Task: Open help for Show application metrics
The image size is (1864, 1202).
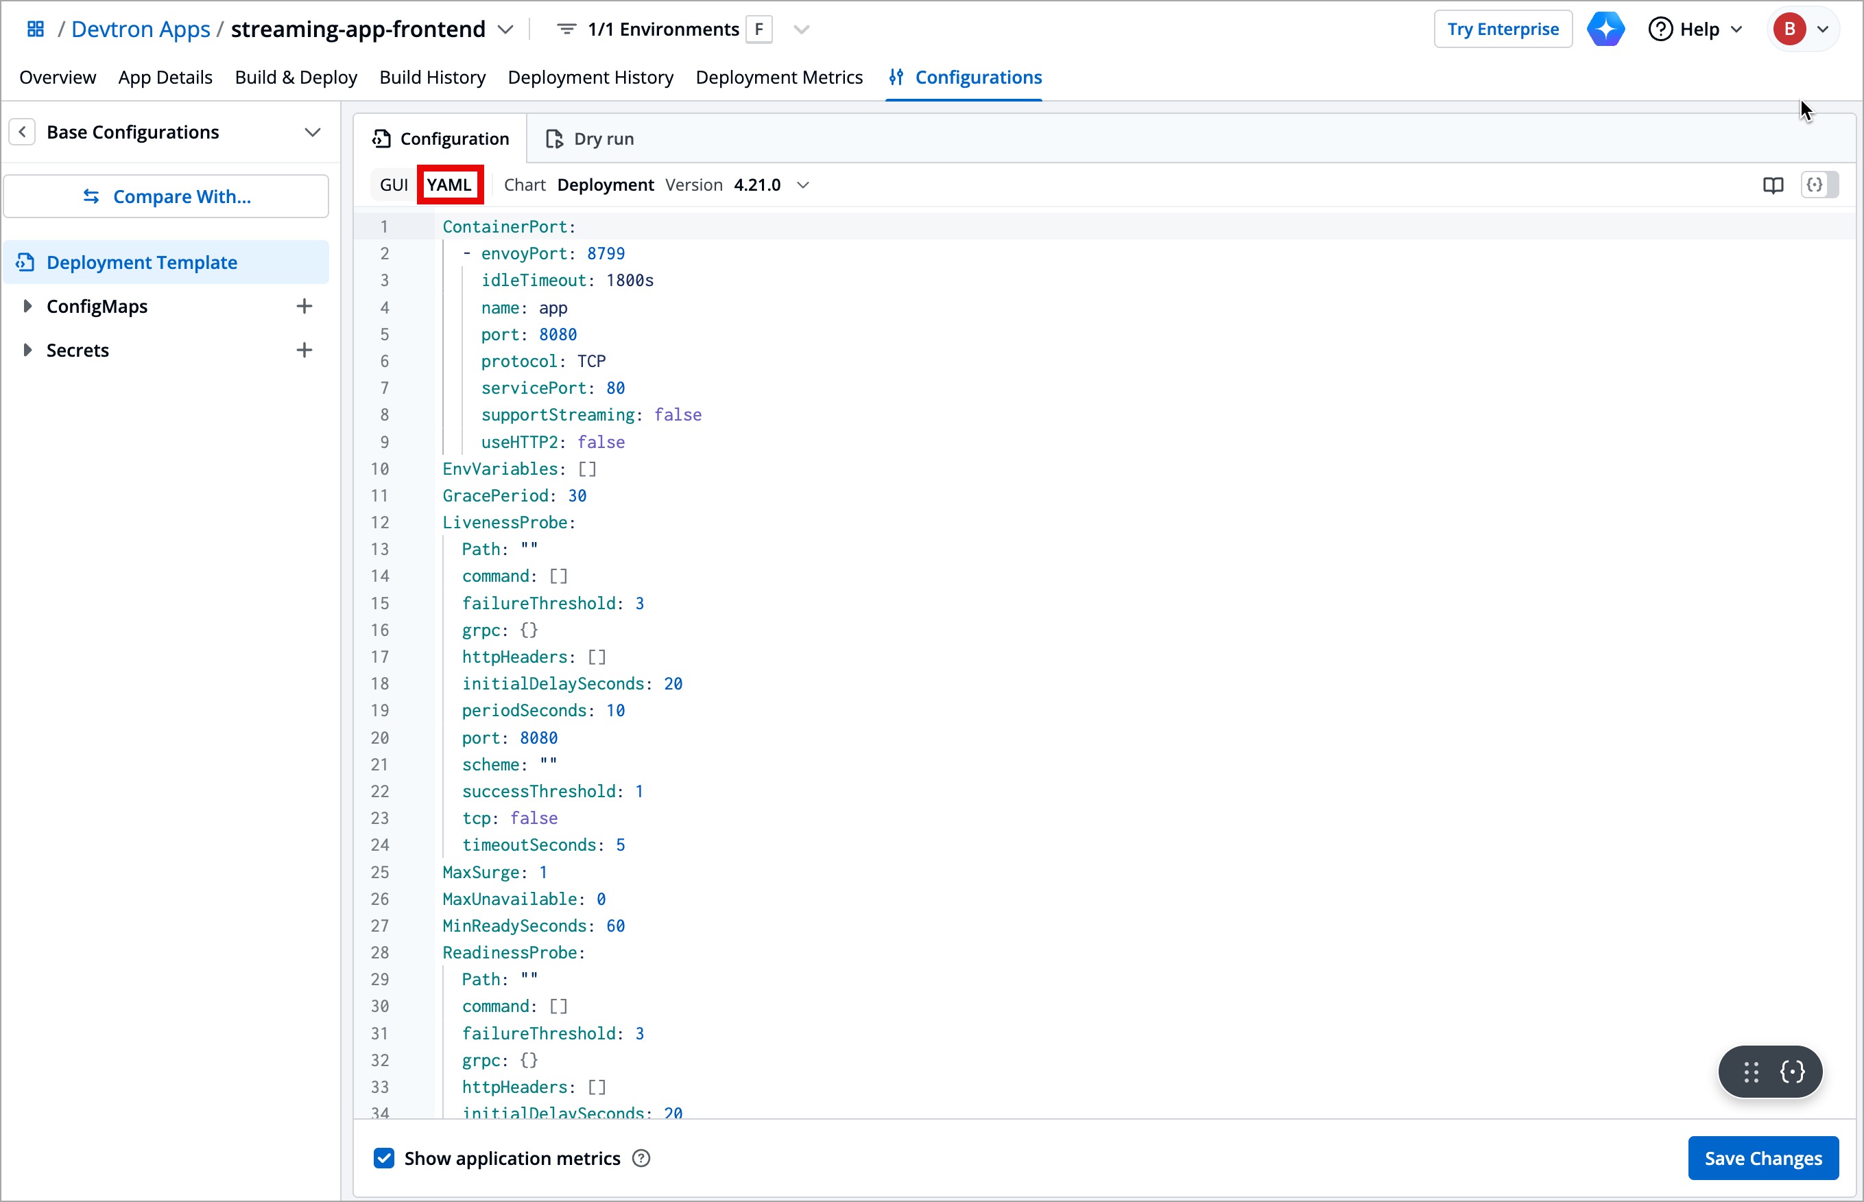Action: click(x=640, y=1158)
